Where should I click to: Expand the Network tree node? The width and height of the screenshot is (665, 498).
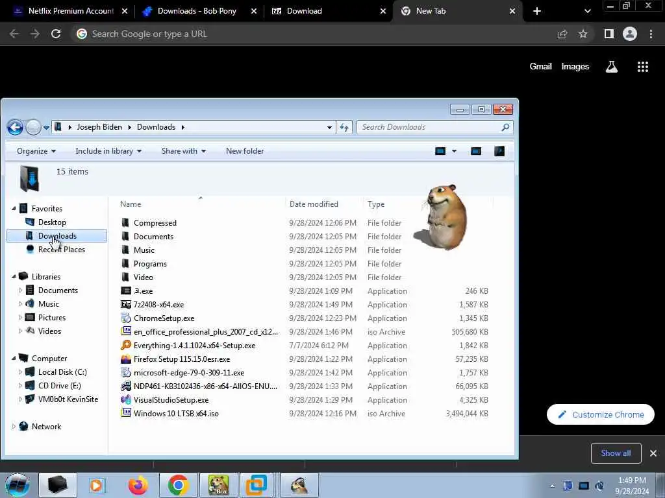coord(14,427)
